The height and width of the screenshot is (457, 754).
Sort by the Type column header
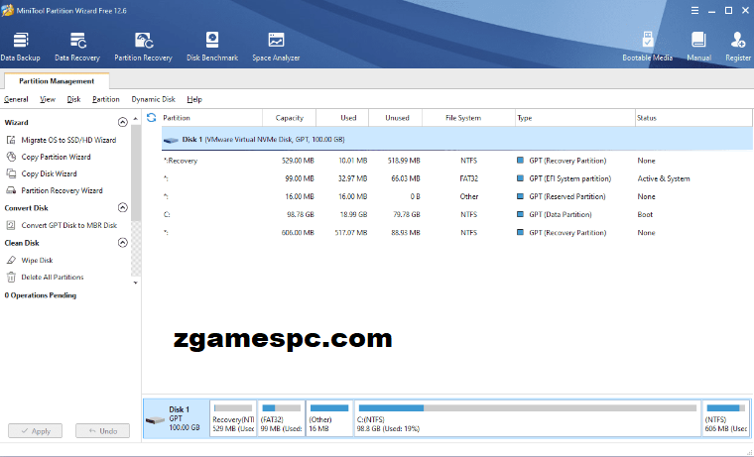tap(574, 118)
